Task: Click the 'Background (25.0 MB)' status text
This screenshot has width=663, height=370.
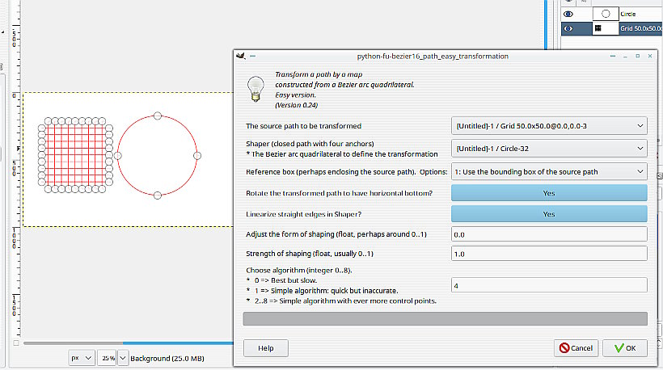Action: (x=167, y=358)
